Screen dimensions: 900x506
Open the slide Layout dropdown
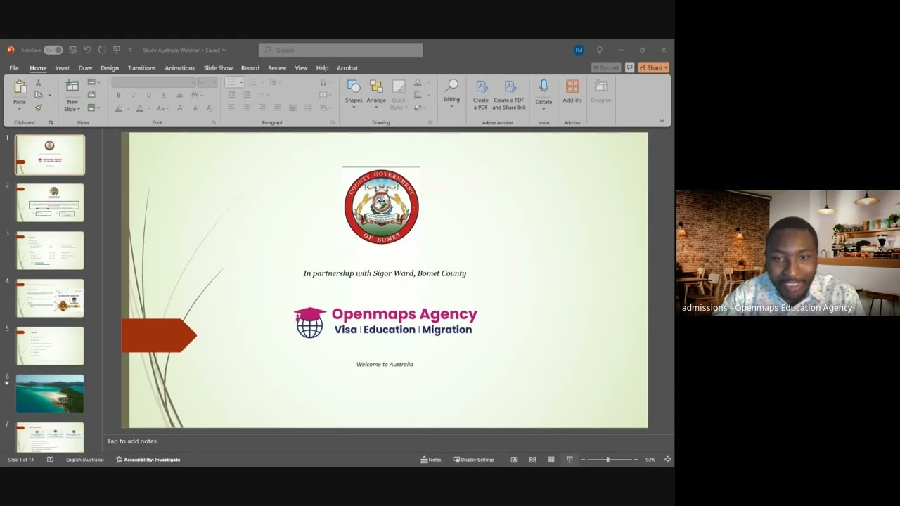(x=94, y=82)
